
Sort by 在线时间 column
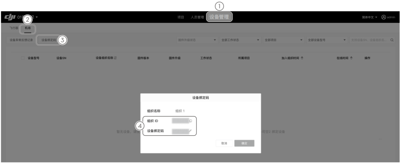pyautogui.click(x=351, y=58)
